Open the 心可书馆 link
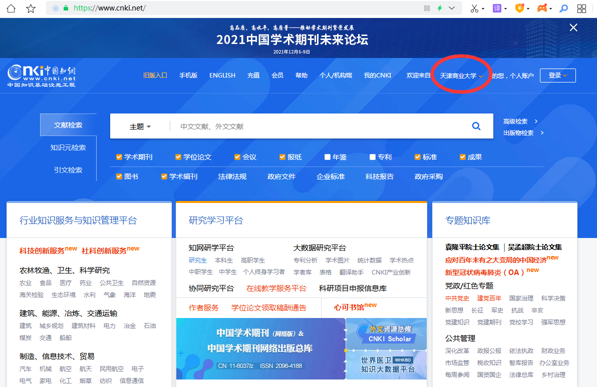The image size is (597, 387). [x=349, y=307]
